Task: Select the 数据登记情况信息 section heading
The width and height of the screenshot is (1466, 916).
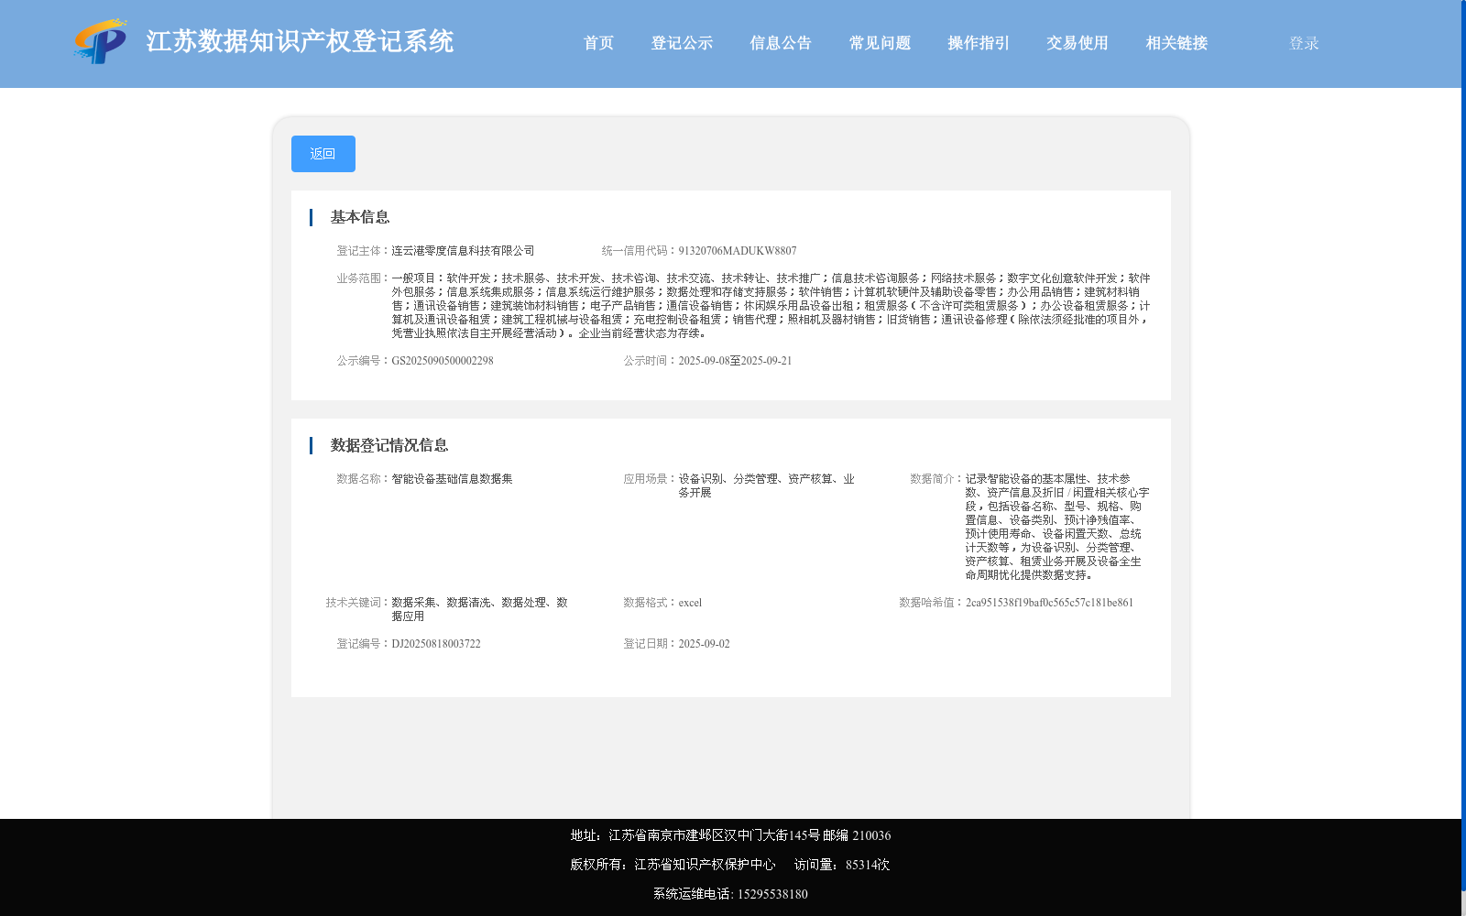Action: (x=389, y=445)
